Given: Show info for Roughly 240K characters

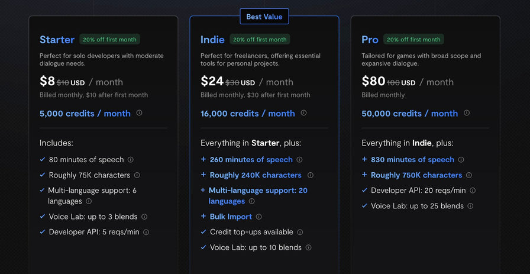Looking at the screenshot, I should pos(311,175).
